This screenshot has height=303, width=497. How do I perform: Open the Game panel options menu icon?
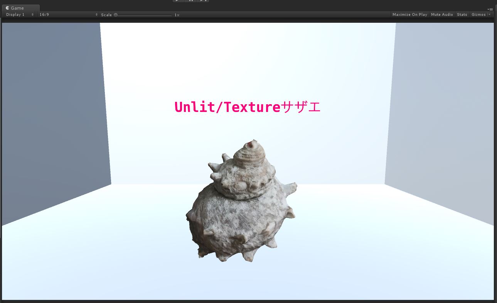[490, 9]
